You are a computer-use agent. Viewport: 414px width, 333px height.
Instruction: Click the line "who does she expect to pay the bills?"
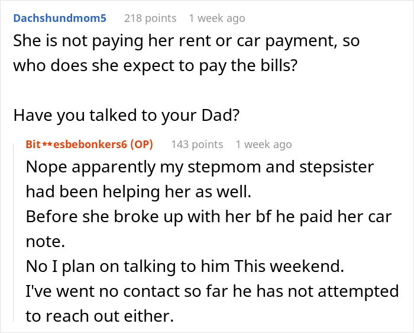click(x=155, y=65)
